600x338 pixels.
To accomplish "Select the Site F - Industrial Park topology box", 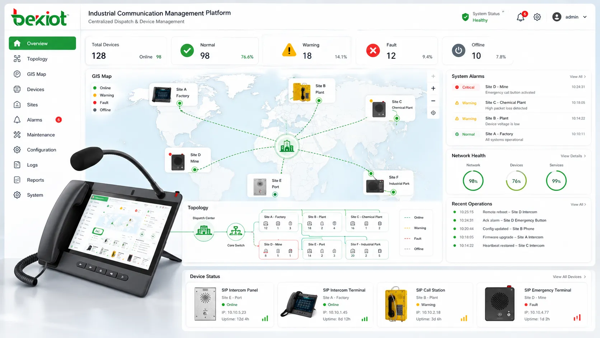I will coord(367,250).
